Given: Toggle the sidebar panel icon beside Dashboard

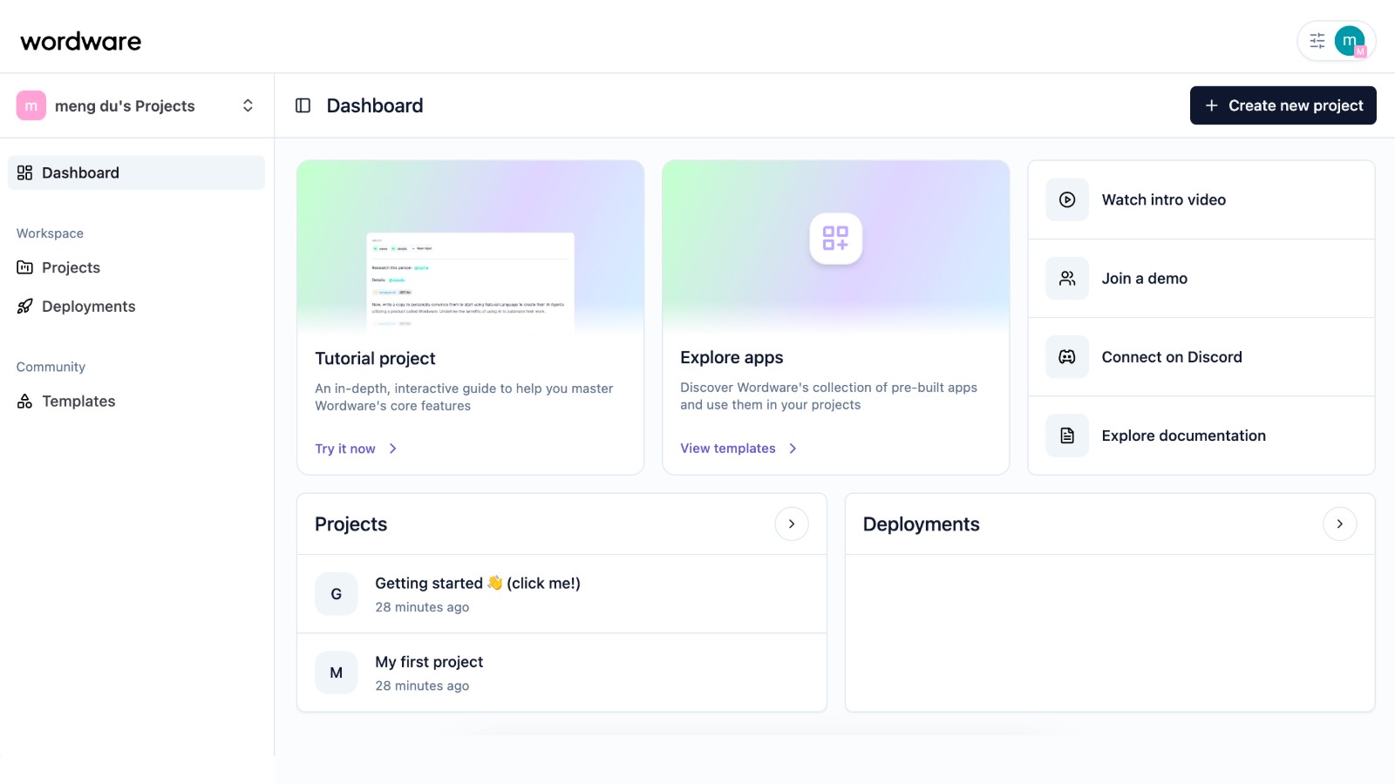Looking at the screenshot, I should 303,105.
